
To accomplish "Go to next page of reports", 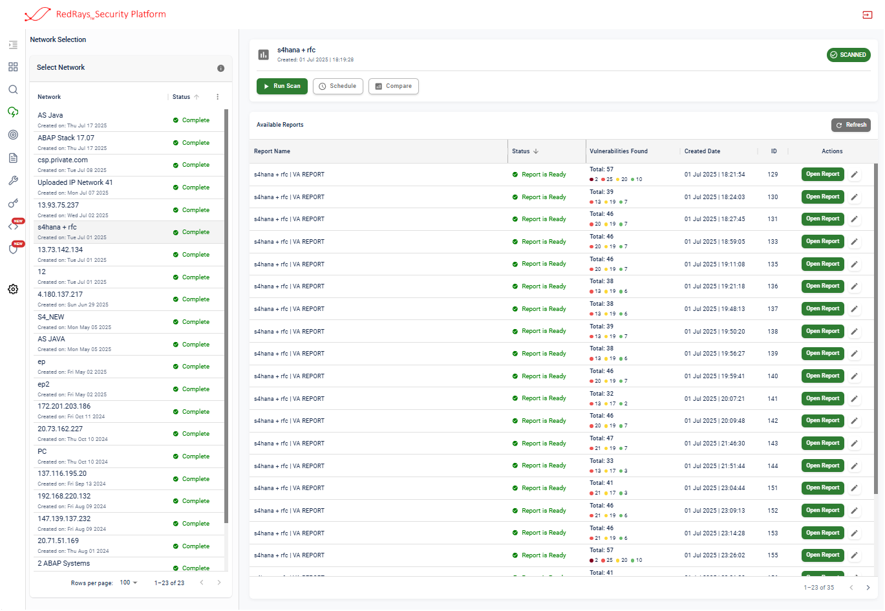I will pyautogui.click(x=868, y=588).
